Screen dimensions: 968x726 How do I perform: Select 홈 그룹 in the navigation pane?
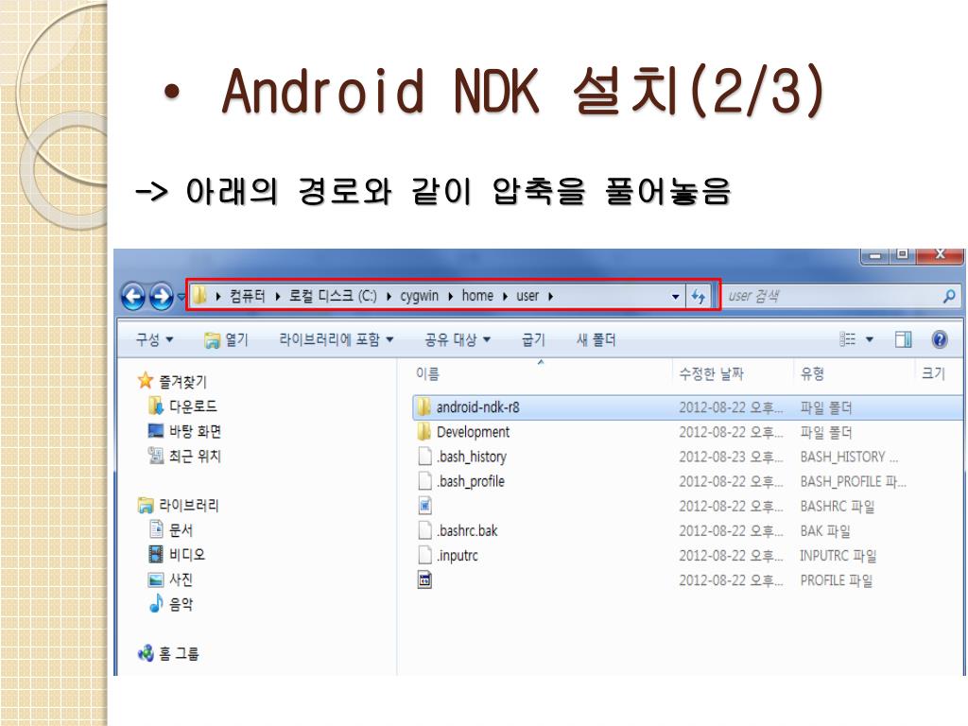pyautogui.click(x=179, y=653)
